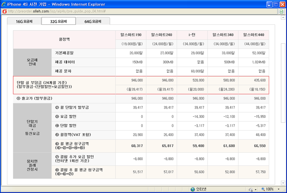This screenshot has height=193, width=287.
Task: Click the Internet Explorer logo in title bar
Action: 4,4
